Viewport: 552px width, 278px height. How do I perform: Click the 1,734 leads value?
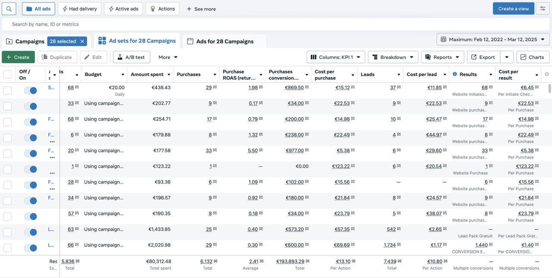pyautogui.click(x=390, y=245)
